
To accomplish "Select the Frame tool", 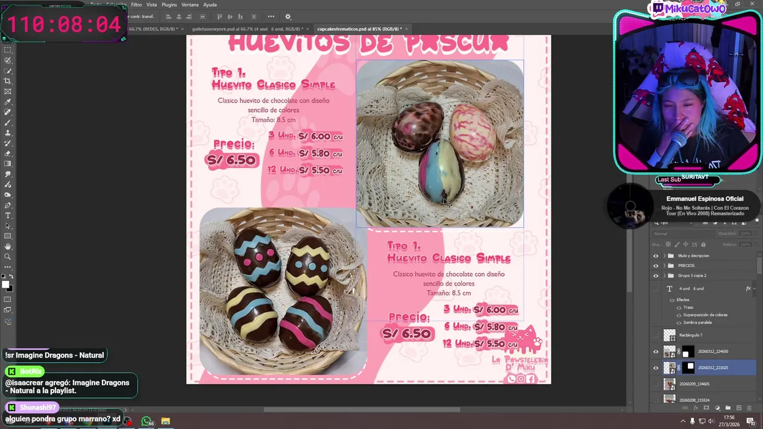I will [x=8, y=91].
